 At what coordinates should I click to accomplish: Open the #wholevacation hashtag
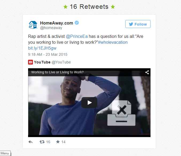pos(113,42)
